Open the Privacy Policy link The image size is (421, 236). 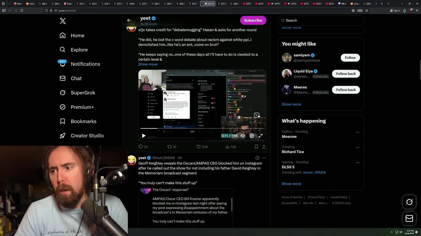pyautogui.click(x=316, y=197)
